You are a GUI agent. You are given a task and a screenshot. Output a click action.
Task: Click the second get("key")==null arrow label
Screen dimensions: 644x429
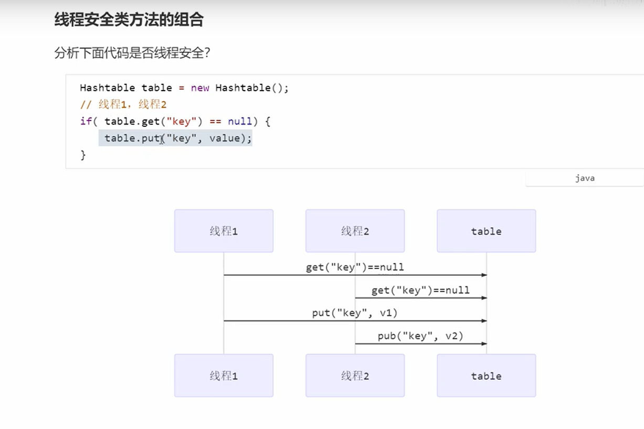point(420,290)
